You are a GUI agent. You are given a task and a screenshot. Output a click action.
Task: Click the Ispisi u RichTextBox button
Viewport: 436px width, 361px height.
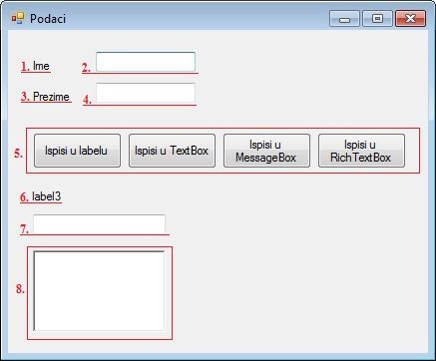click(x=361, y=151)
